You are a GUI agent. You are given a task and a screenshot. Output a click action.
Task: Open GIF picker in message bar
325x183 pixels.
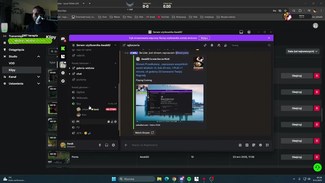pos(247,145)
